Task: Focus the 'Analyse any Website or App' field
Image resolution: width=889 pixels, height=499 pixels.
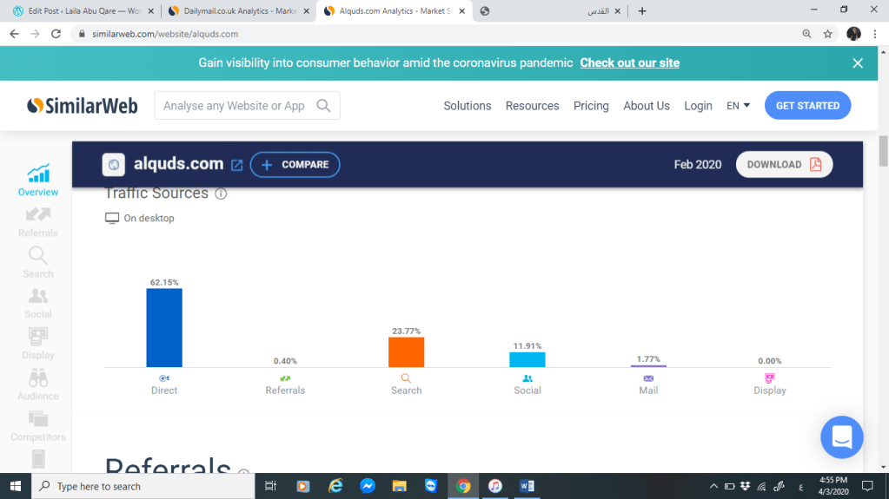Action: (x=235, y=106)
